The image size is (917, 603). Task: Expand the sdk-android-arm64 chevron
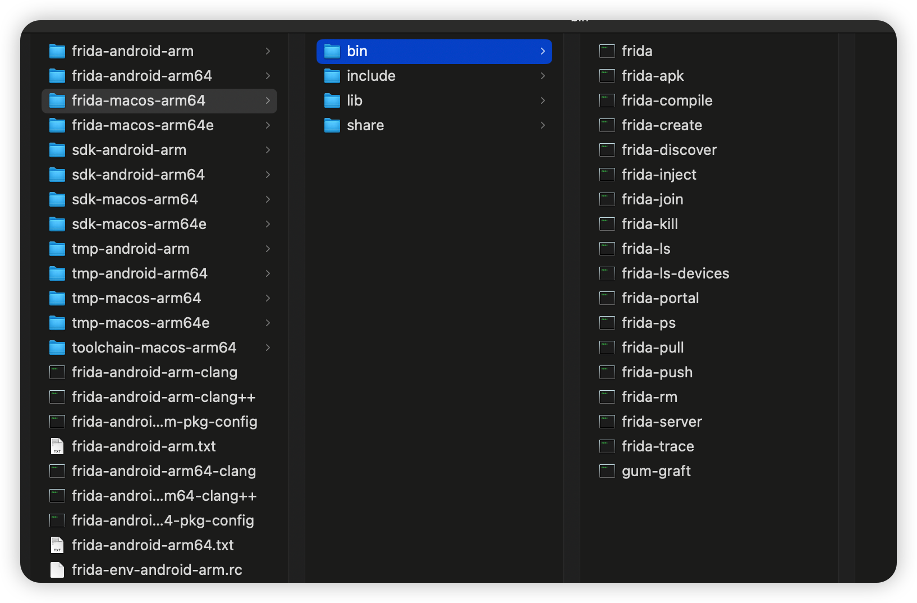[x=268, y=175]
